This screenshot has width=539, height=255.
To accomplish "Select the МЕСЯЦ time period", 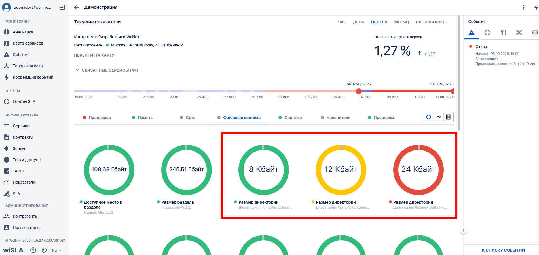I will click(401, 22).
